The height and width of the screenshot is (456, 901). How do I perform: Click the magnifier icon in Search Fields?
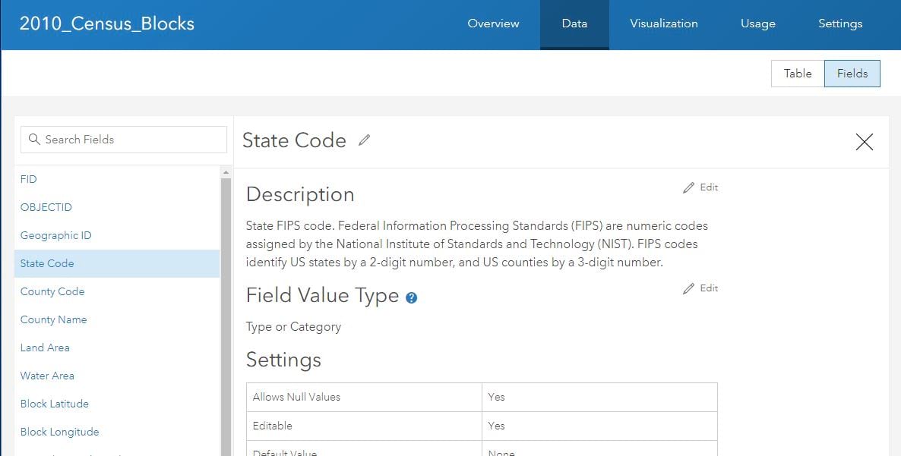pyautogui.click(x=34, y=140)
